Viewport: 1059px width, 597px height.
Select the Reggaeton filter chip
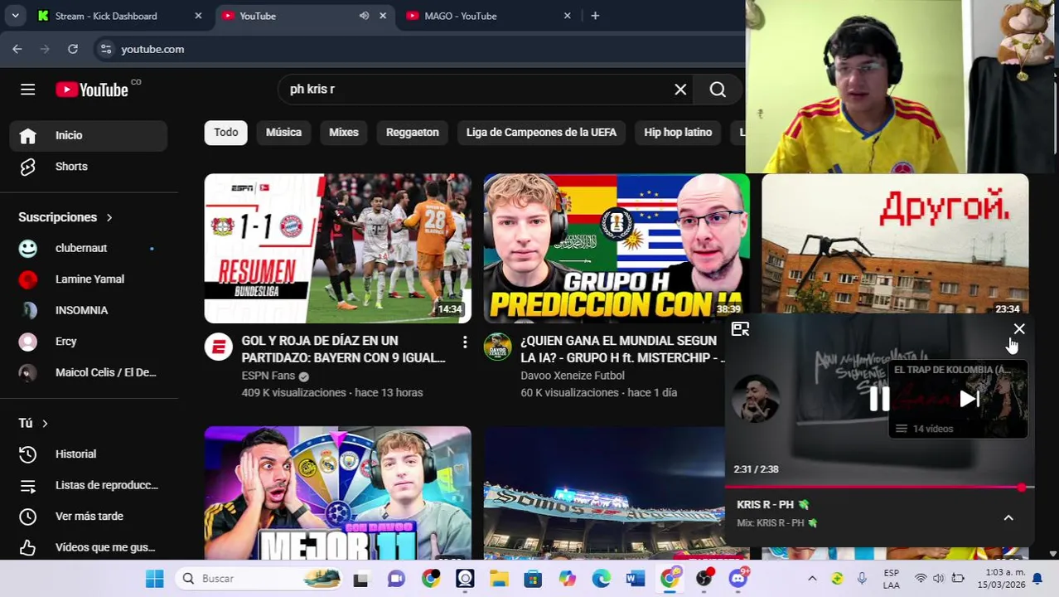(412, 133)
